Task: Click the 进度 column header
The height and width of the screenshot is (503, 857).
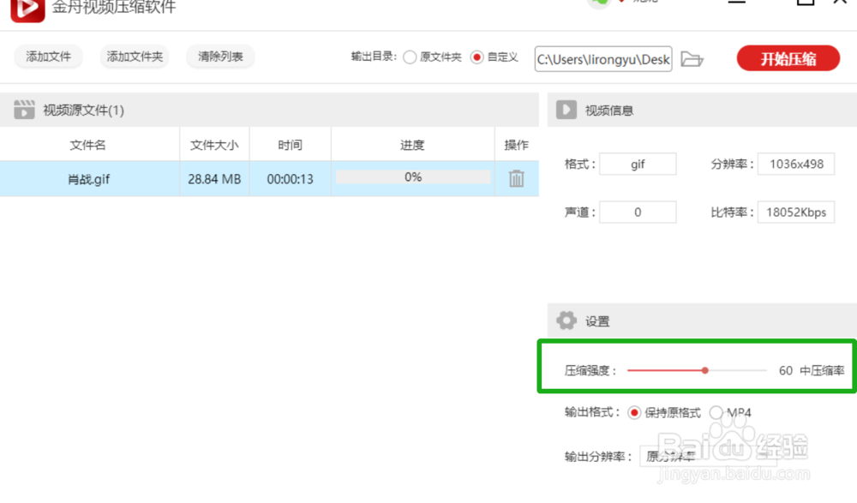Action: pos(411,144)
